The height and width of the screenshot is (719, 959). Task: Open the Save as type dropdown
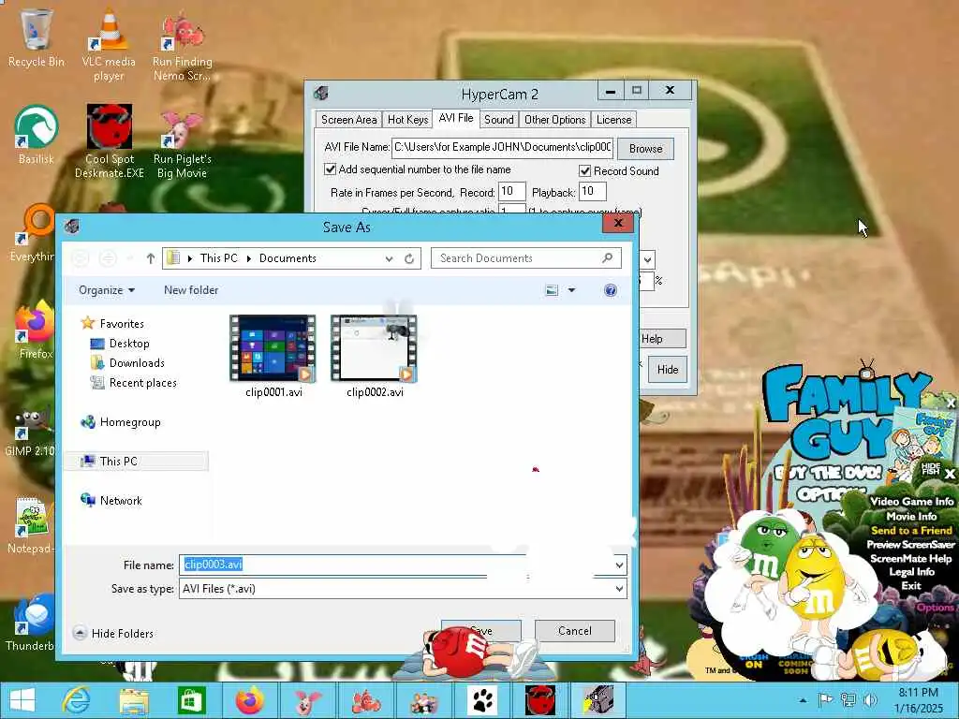620,589
